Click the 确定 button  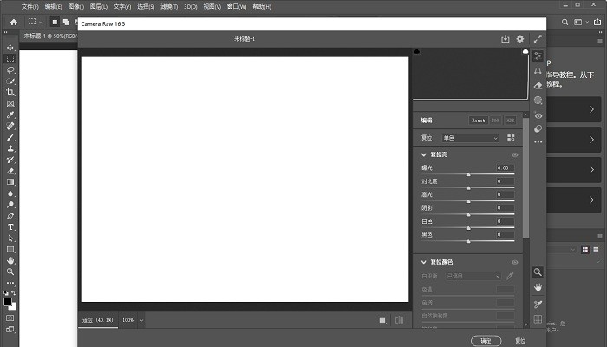(486, 340)
